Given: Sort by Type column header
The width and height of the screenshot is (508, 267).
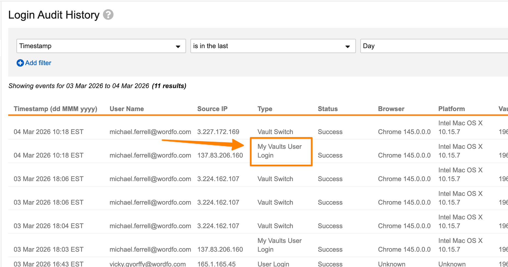Looking at the screenshot, I should (x=265, y=109).
